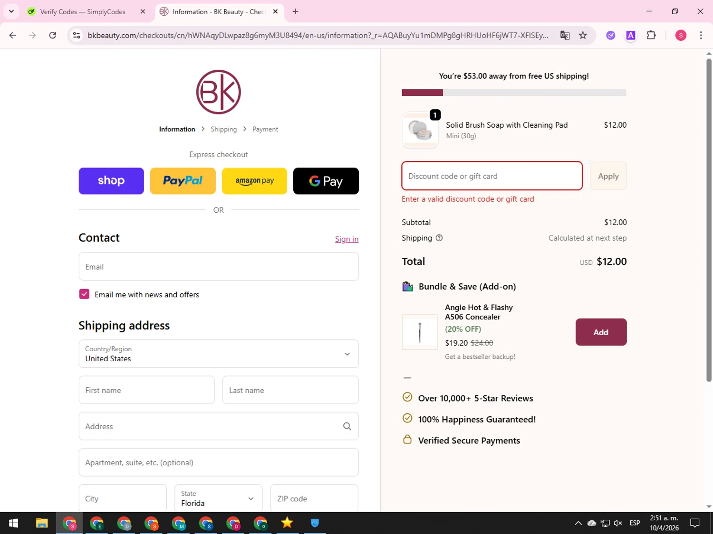Bookmark this page with star icon
The height and width of the screenshot is (534, 713).
coord(583,35)
